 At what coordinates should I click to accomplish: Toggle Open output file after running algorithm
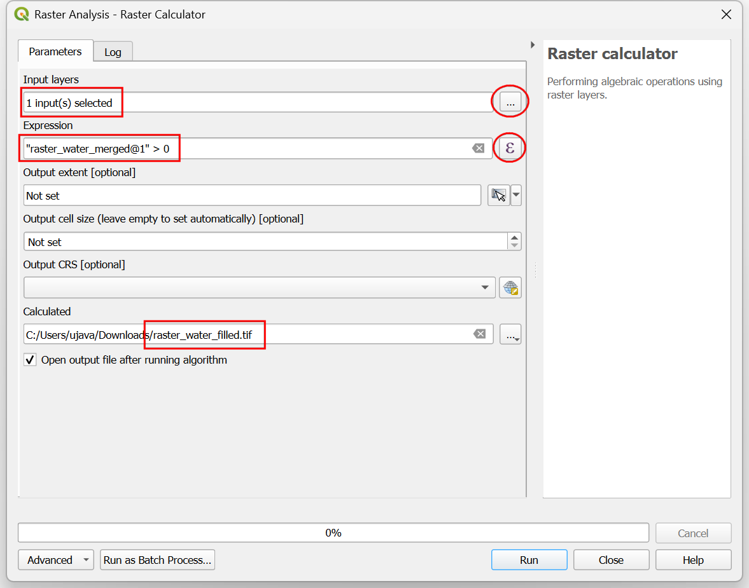tap(30, 360)
